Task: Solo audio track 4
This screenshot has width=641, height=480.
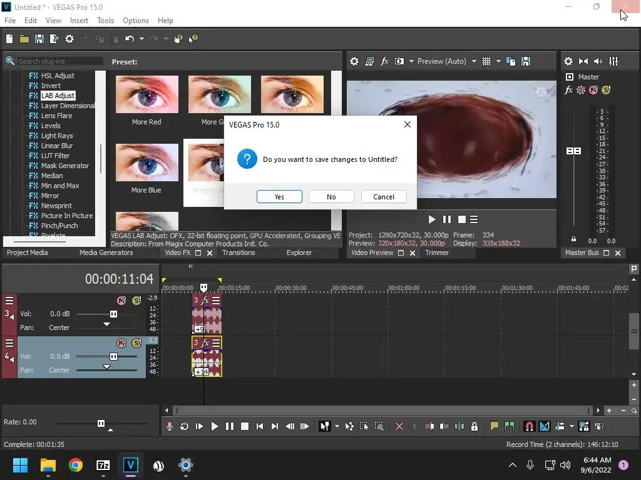Action: coord(136,343)
